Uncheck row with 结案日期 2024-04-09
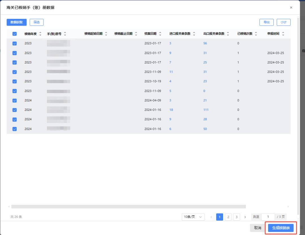Viewport: 305px width, 235px height. click(15, 100)
